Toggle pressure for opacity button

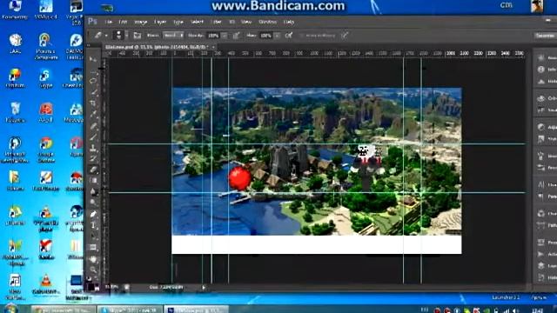(x=236, y=35)
